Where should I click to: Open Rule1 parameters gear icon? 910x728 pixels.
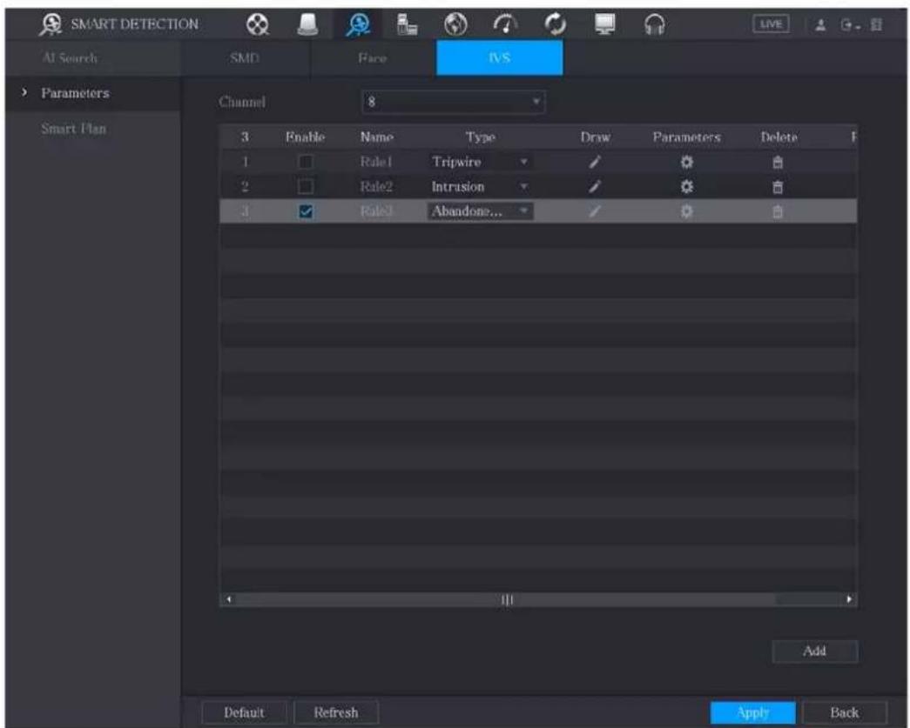[x=686, y=163]
